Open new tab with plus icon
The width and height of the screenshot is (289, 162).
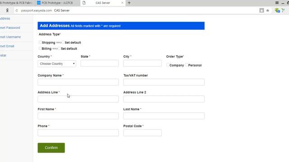point(129,3)
